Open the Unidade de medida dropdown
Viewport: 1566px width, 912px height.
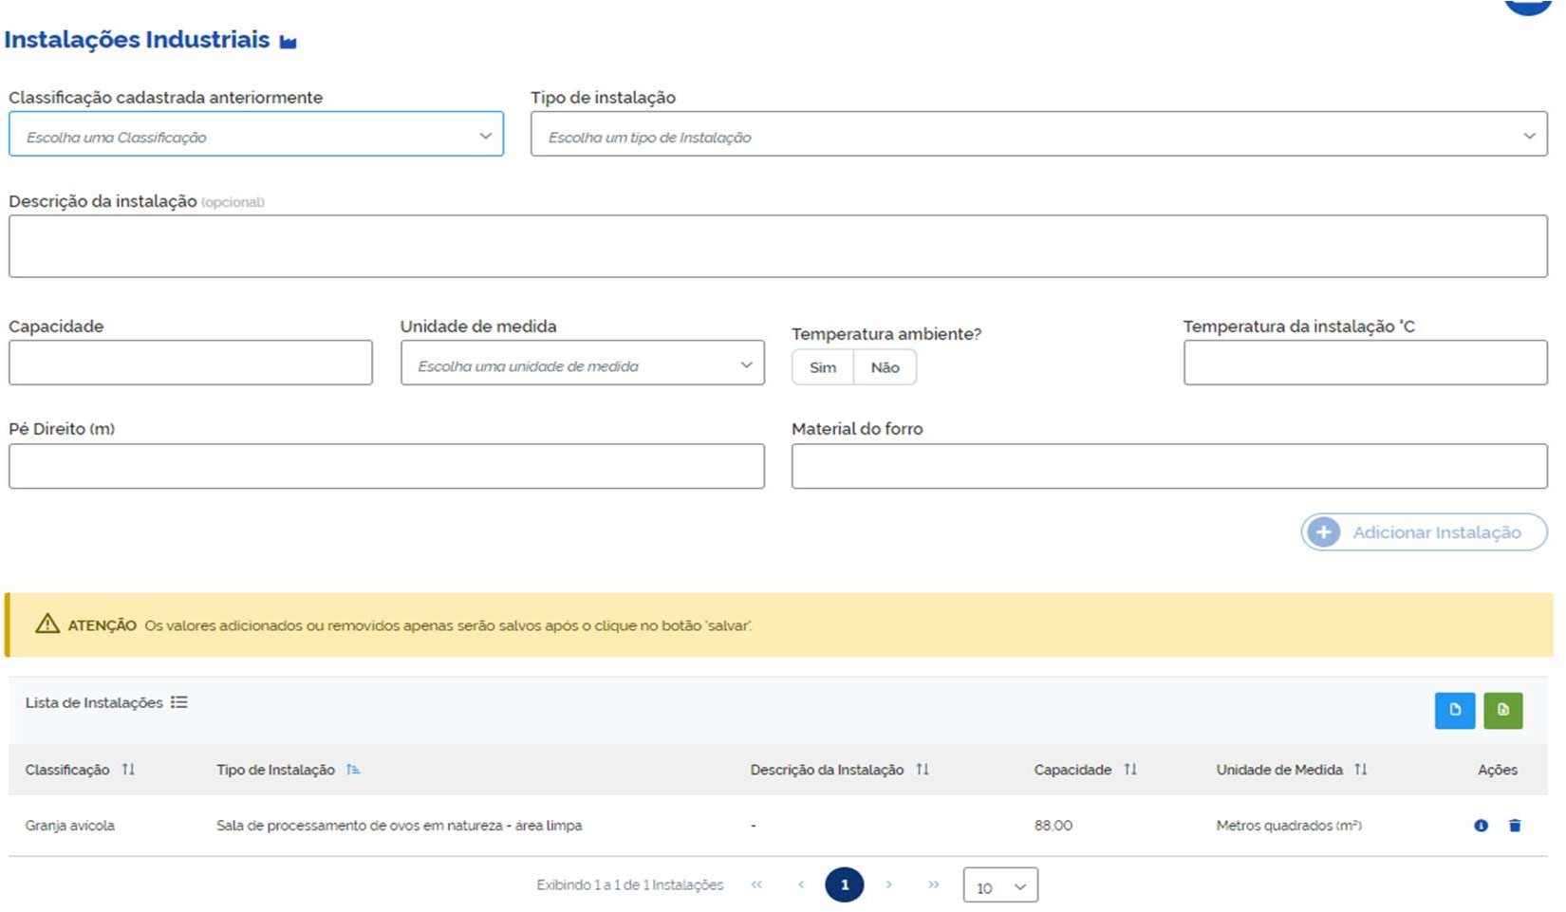click(582, 363)
